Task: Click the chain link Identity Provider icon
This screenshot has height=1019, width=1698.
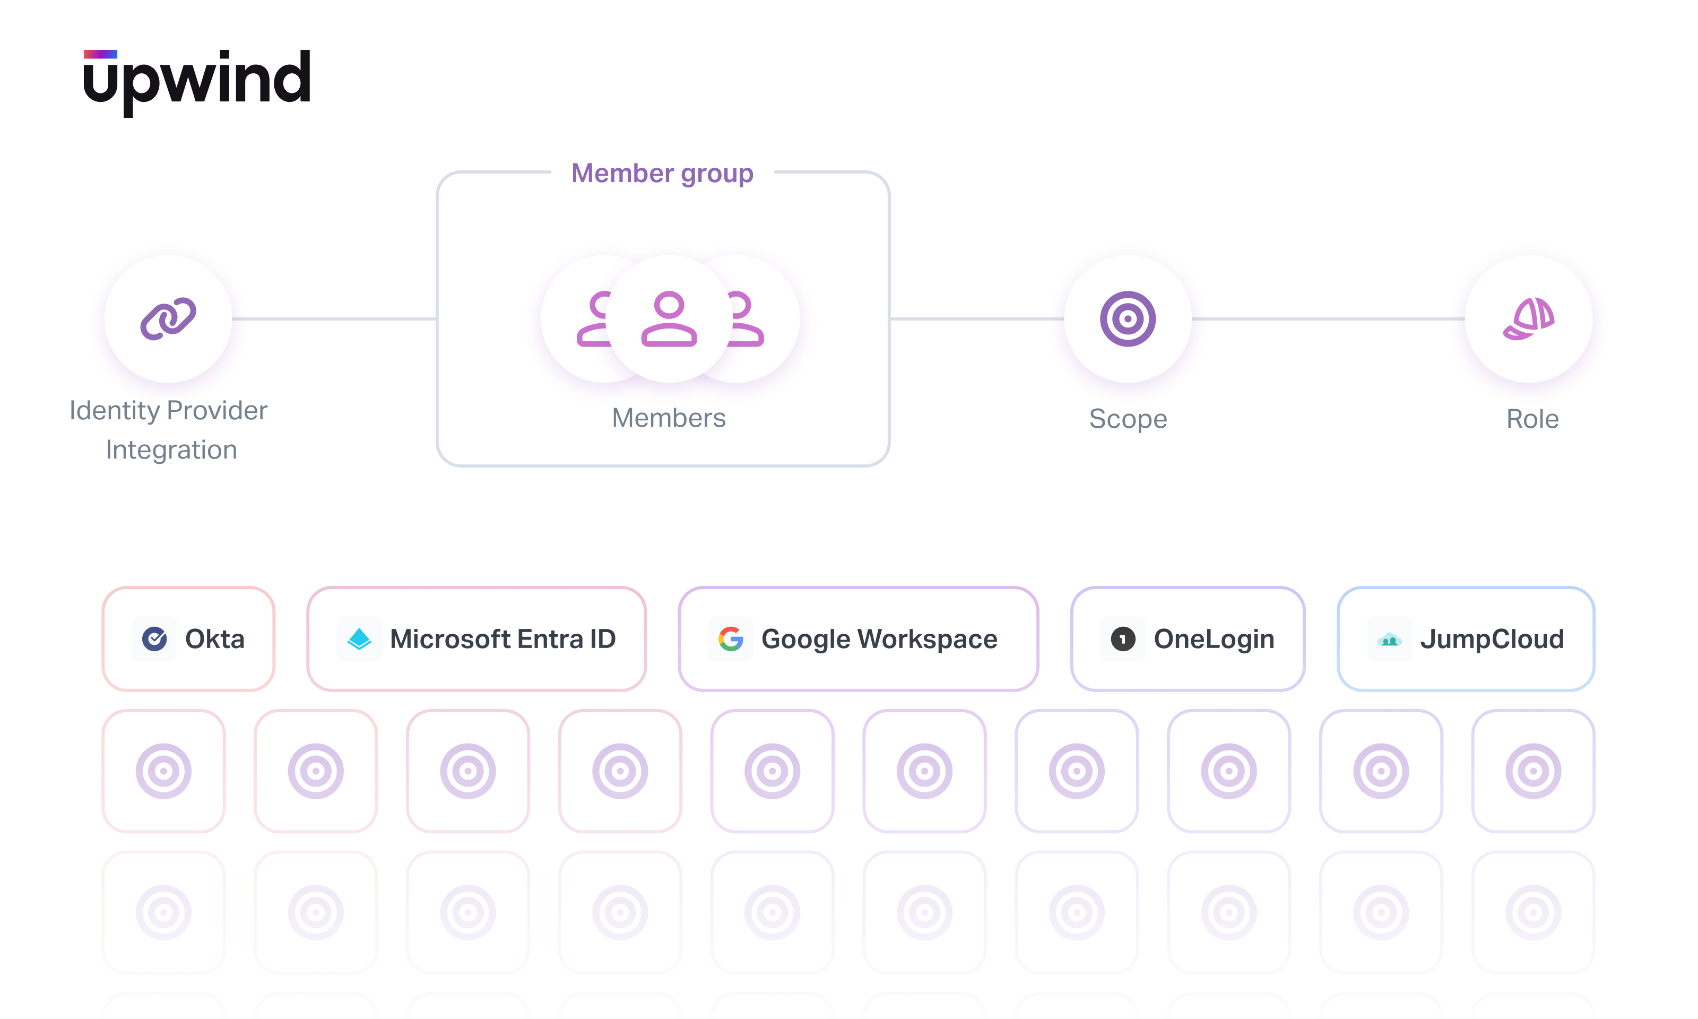Action: [x=168, y=318]
